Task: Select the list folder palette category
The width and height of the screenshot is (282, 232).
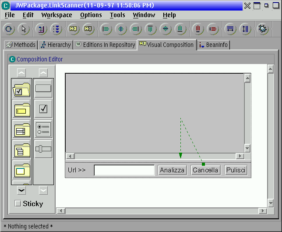Action: coord(22,129)
